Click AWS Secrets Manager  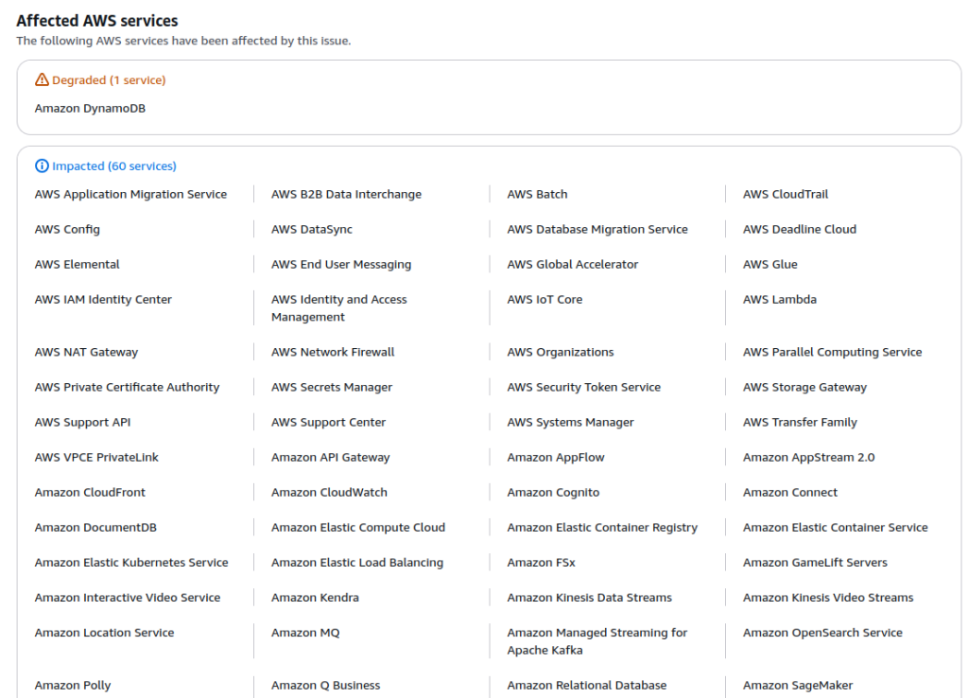(x=329, y=387)
